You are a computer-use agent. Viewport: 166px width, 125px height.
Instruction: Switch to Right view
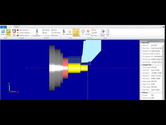tap(94, 33)
